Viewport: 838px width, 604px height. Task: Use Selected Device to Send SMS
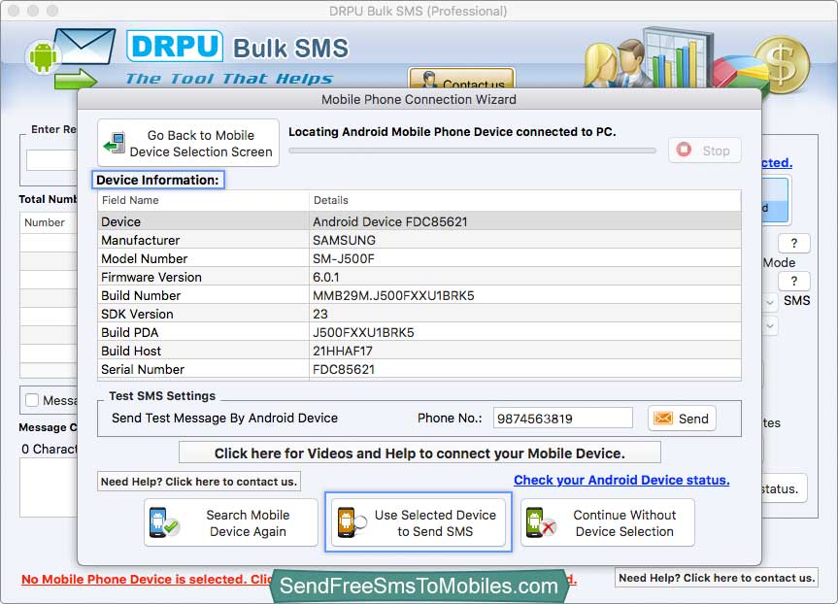click(419, 522)
